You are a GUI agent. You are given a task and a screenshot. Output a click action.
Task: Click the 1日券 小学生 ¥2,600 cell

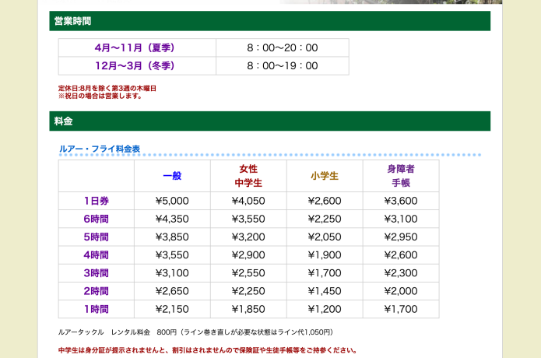click(x=325, y=201)
